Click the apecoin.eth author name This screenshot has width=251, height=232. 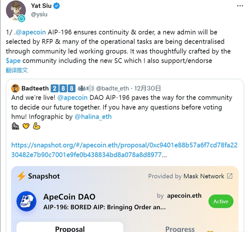click(x=184, y=196)
